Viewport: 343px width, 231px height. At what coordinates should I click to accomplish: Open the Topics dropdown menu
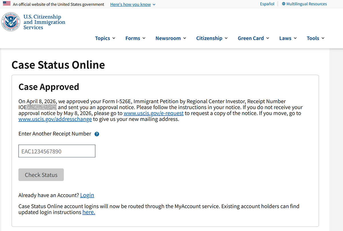click(x=105, y=38)
